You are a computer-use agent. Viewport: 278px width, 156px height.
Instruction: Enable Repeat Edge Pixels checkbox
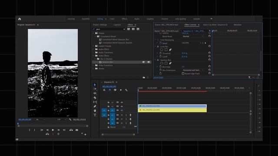183,74
